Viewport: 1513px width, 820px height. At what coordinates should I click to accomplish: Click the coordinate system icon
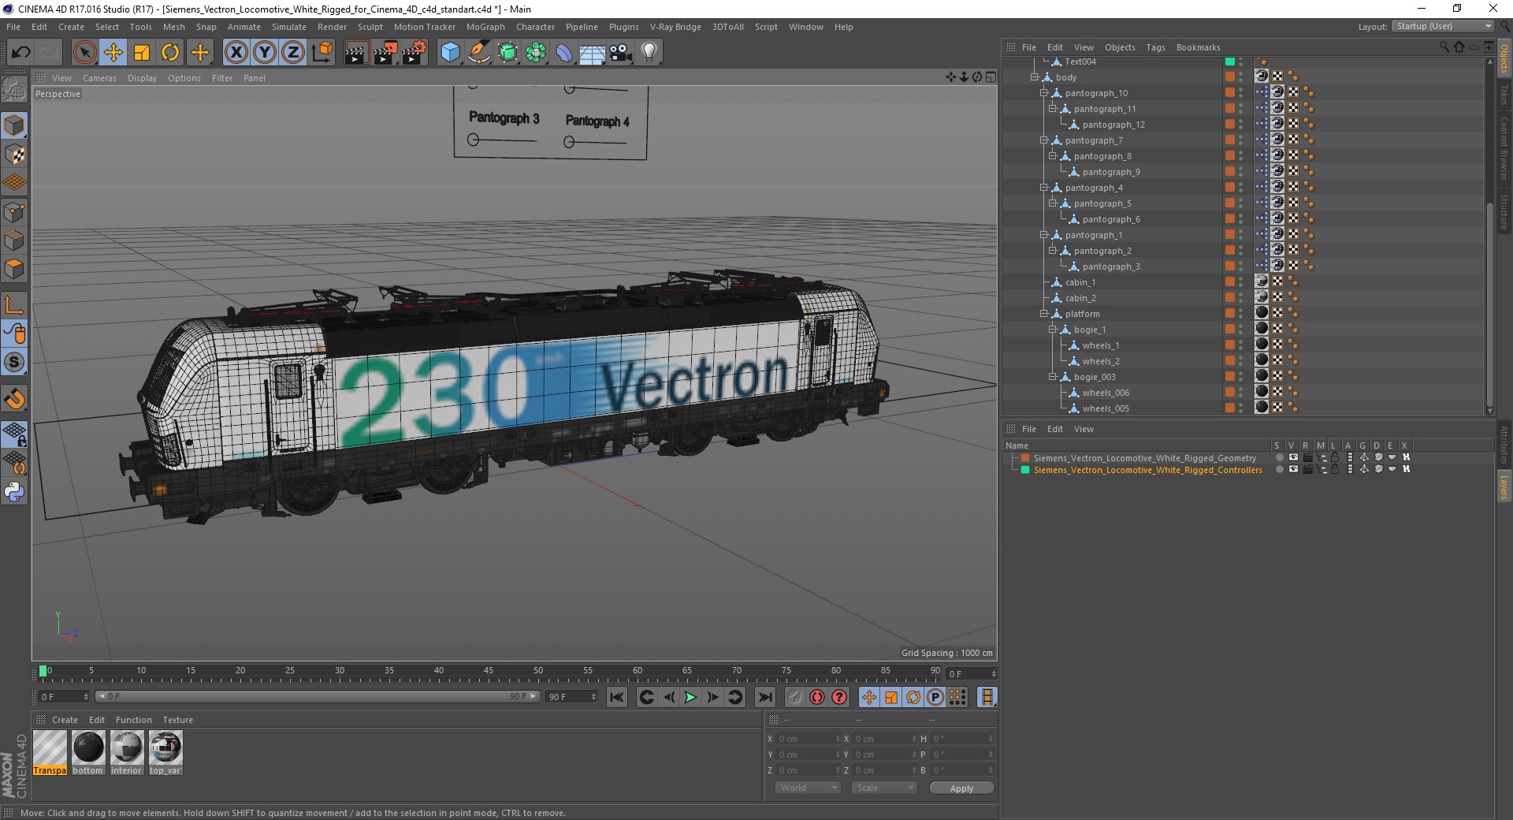pyautogui.click(x=322, y=53)
